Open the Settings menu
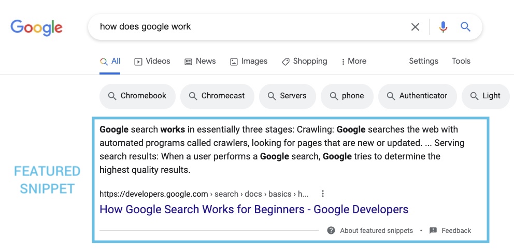The height and width of the screenshot is (250, 514). pyautogui.click(x=423, y=61)
